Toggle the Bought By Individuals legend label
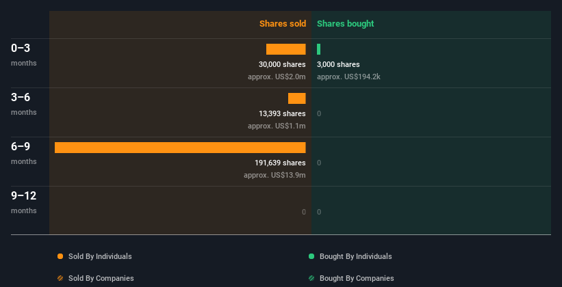This screenshot has height=287, width=562. point(355,256)
